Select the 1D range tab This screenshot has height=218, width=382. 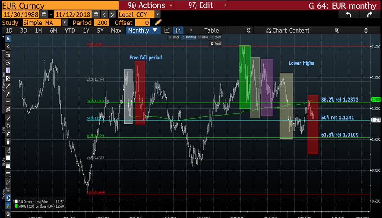coord(9,31)
